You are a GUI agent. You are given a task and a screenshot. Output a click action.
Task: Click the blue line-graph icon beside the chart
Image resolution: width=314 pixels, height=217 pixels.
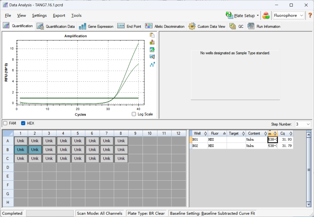(x=152, y=64)
